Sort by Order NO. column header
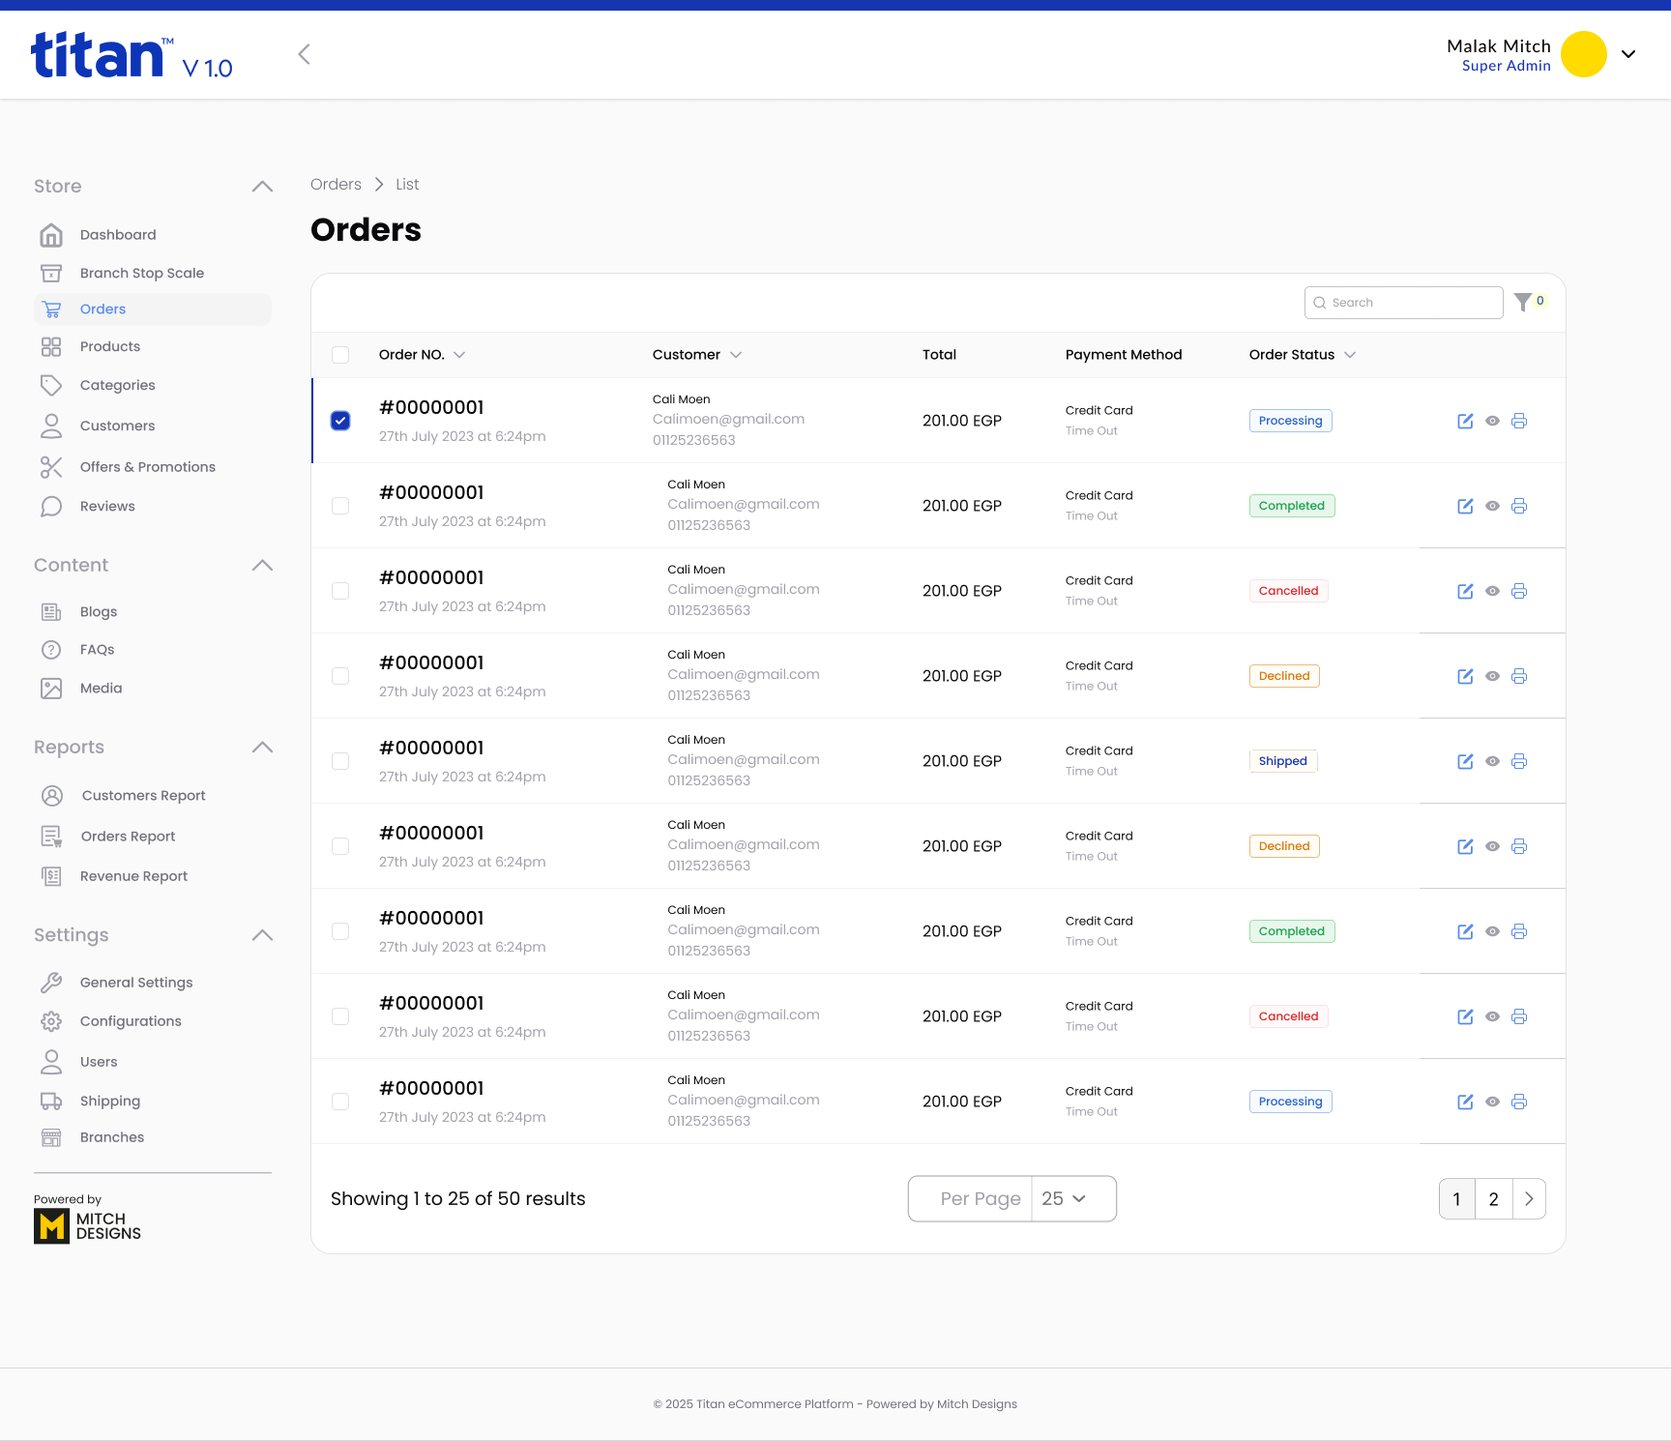This screenshot has height=1441, width=1671. click(422, 355)
